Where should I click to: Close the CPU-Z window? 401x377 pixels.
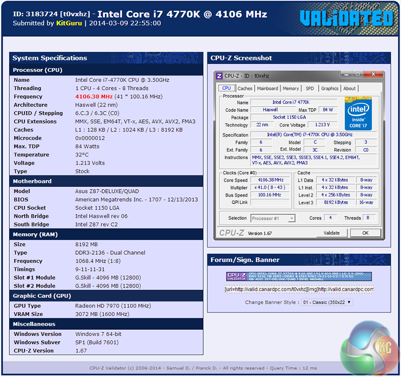[373, 74]
